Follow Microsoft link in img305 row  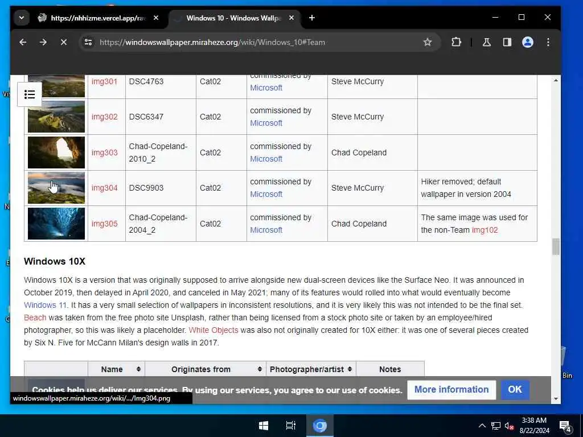266,230
